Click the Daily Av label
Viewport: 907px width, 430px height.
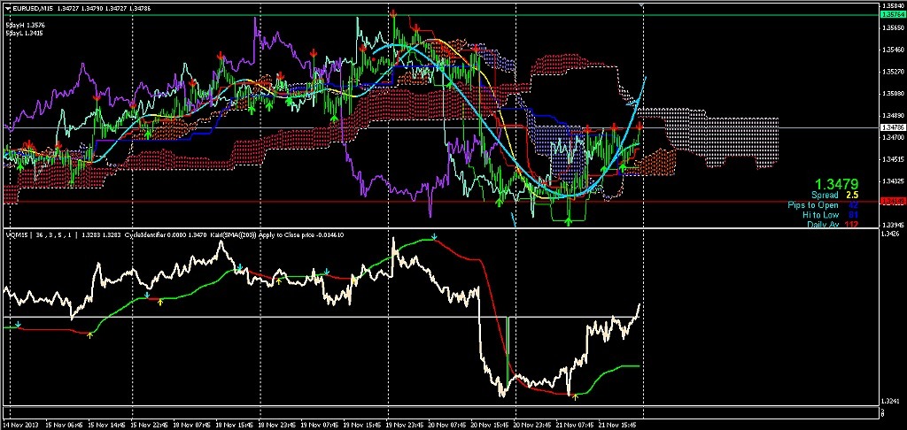[x=823, y=224]
